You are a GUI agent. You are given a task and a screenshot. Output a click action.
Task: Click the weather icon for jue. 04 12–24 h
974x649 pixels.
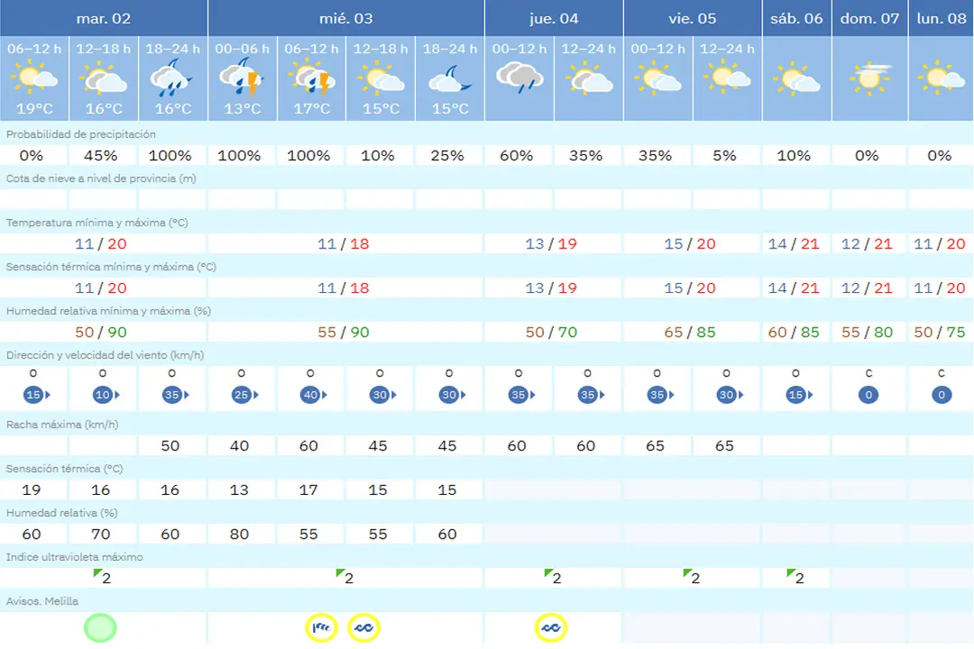589,79
